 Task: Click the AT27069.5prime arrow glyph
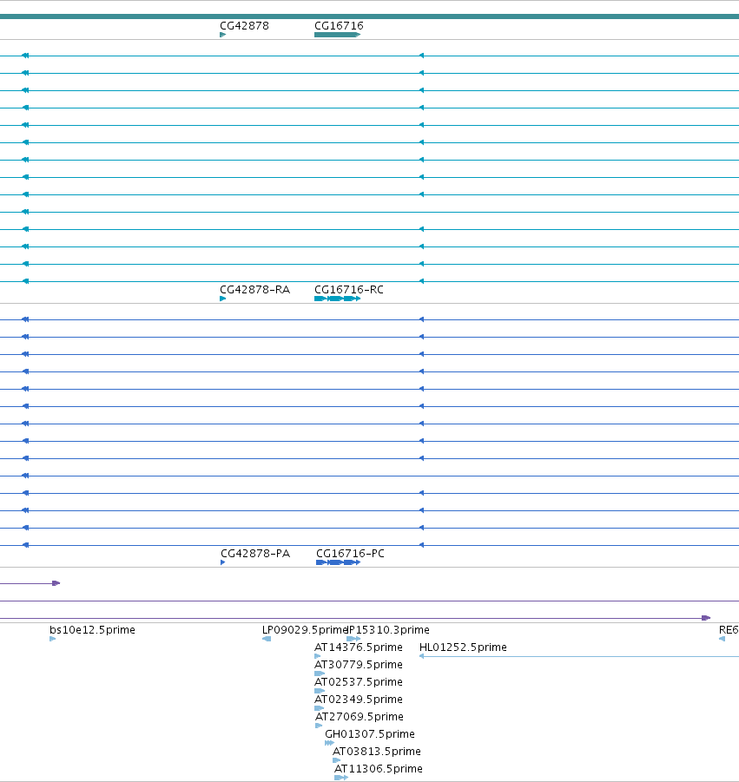click(319, 726)
